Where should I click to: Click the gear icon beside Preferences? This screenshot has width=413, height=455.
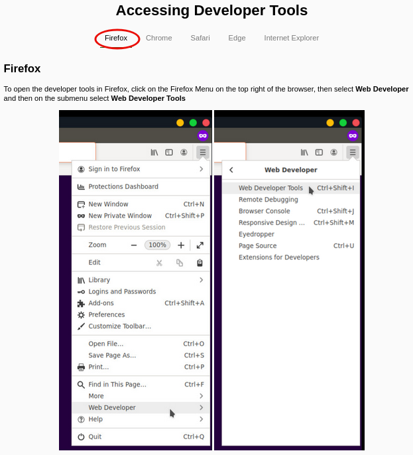pos(81,315)
